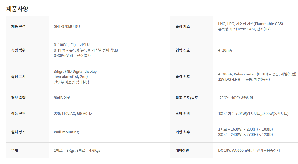Screen dimensions: 298x164
Task: Select the LNG, LPG flammable gas text
Action: 251,24
